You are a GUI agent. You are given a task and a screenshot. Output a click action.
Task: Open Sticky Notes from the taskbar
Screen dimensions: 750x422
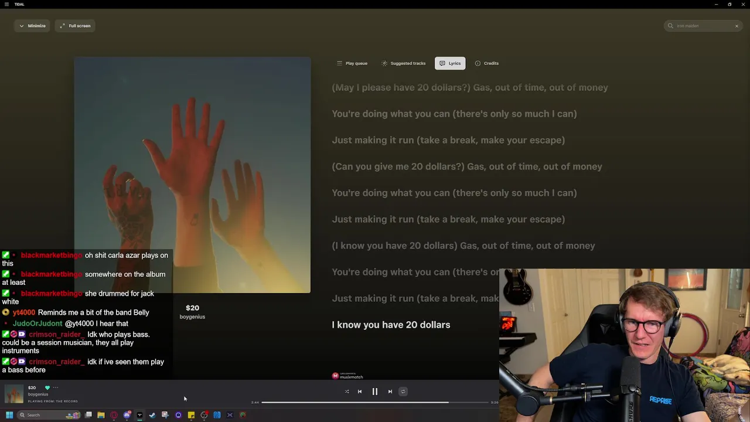tap(191, 415)
